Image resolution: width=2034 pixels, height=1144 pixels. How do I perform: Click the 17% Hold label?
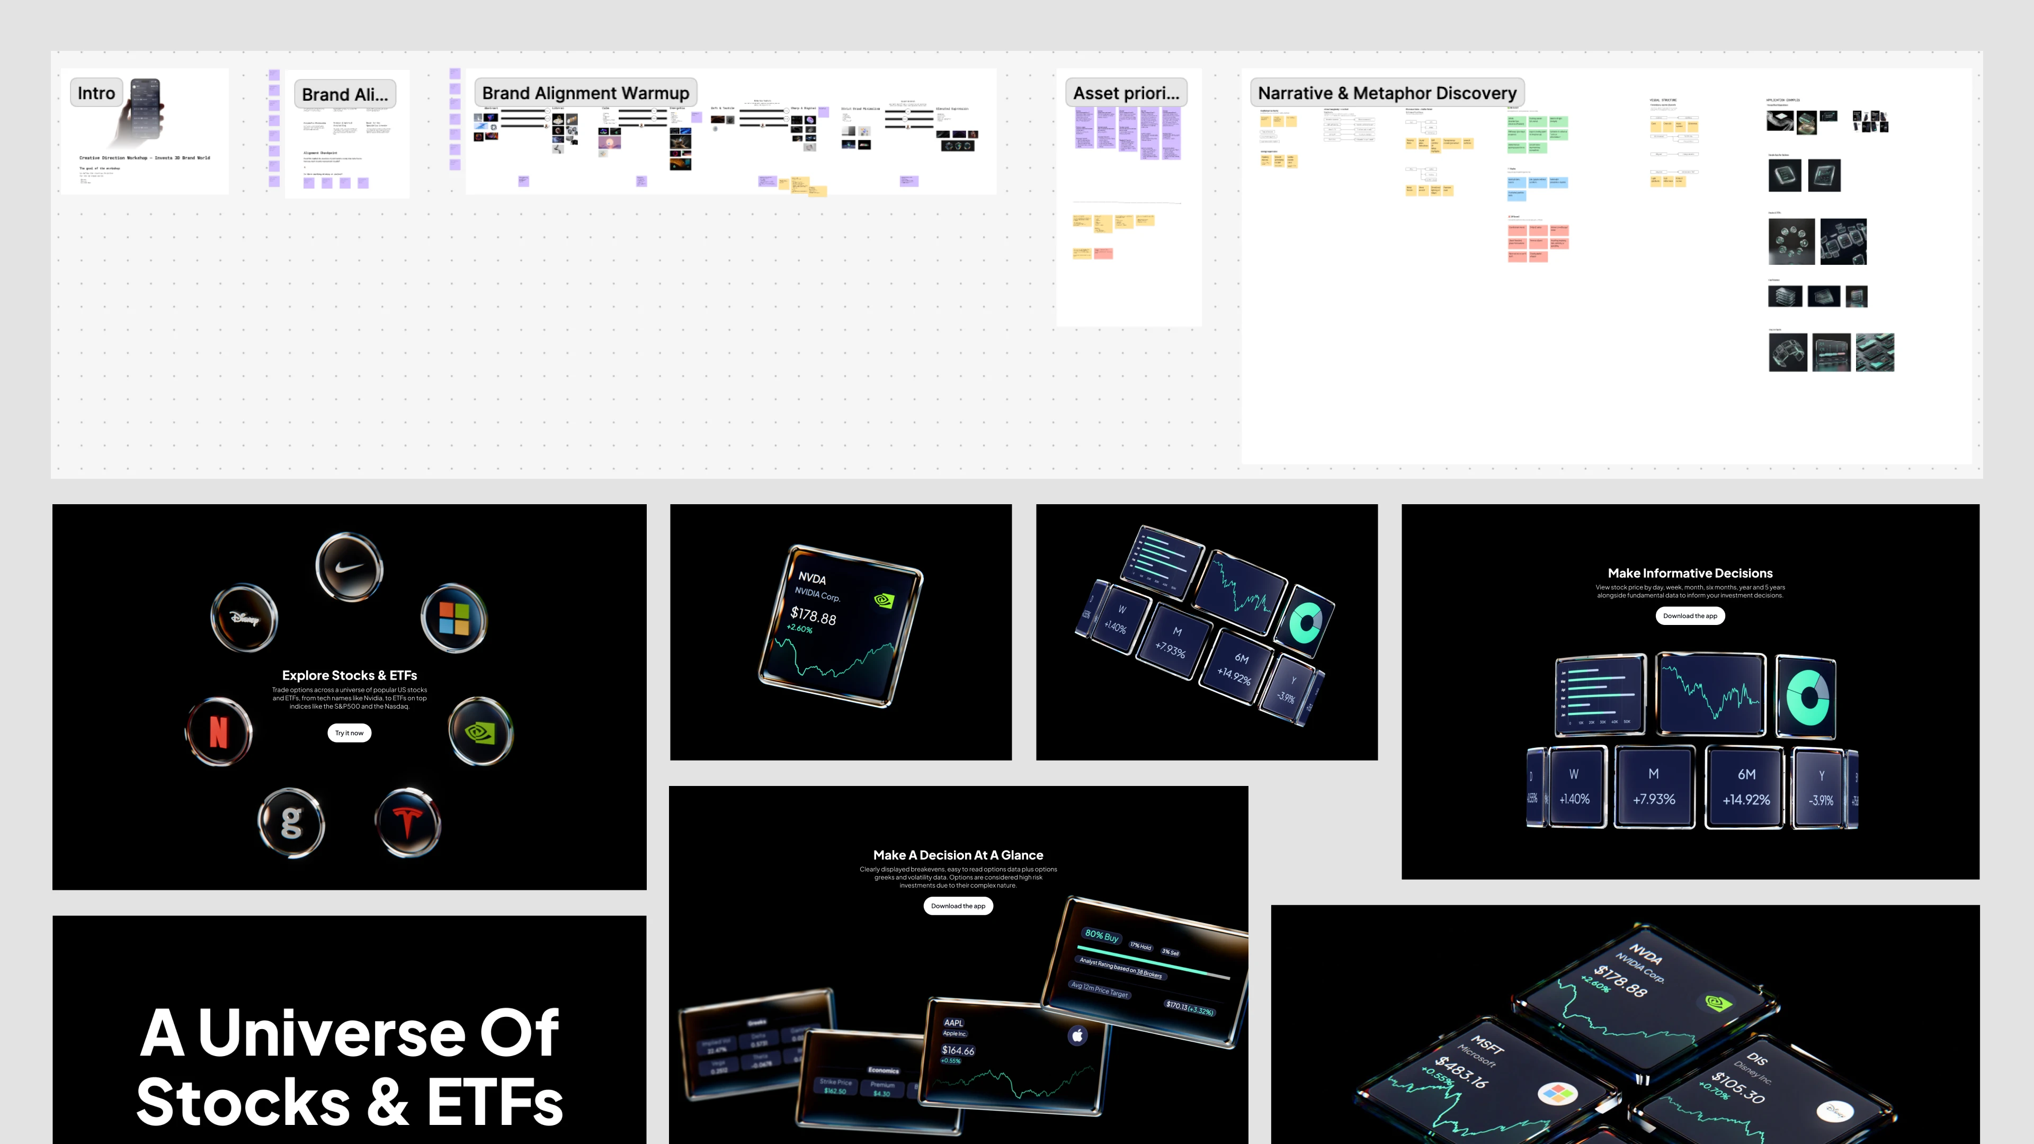click(x=1140, y=946)
